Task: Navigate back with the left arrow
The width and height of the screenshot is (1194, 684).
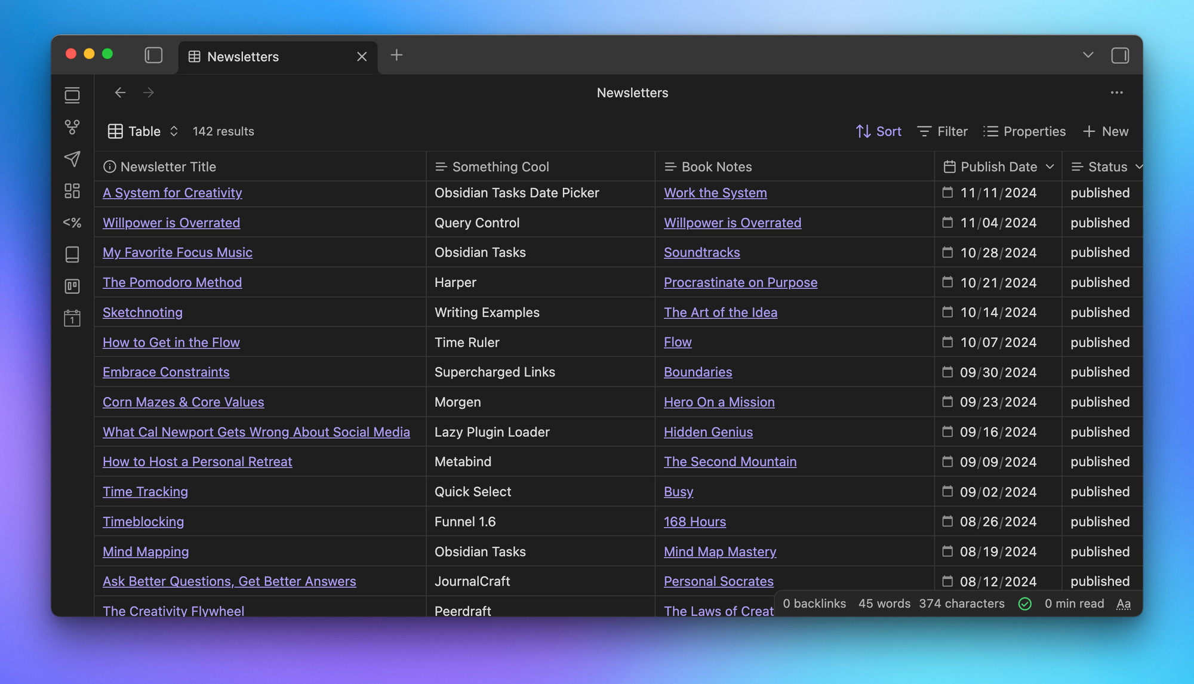Action: click(x=120, y=93)
